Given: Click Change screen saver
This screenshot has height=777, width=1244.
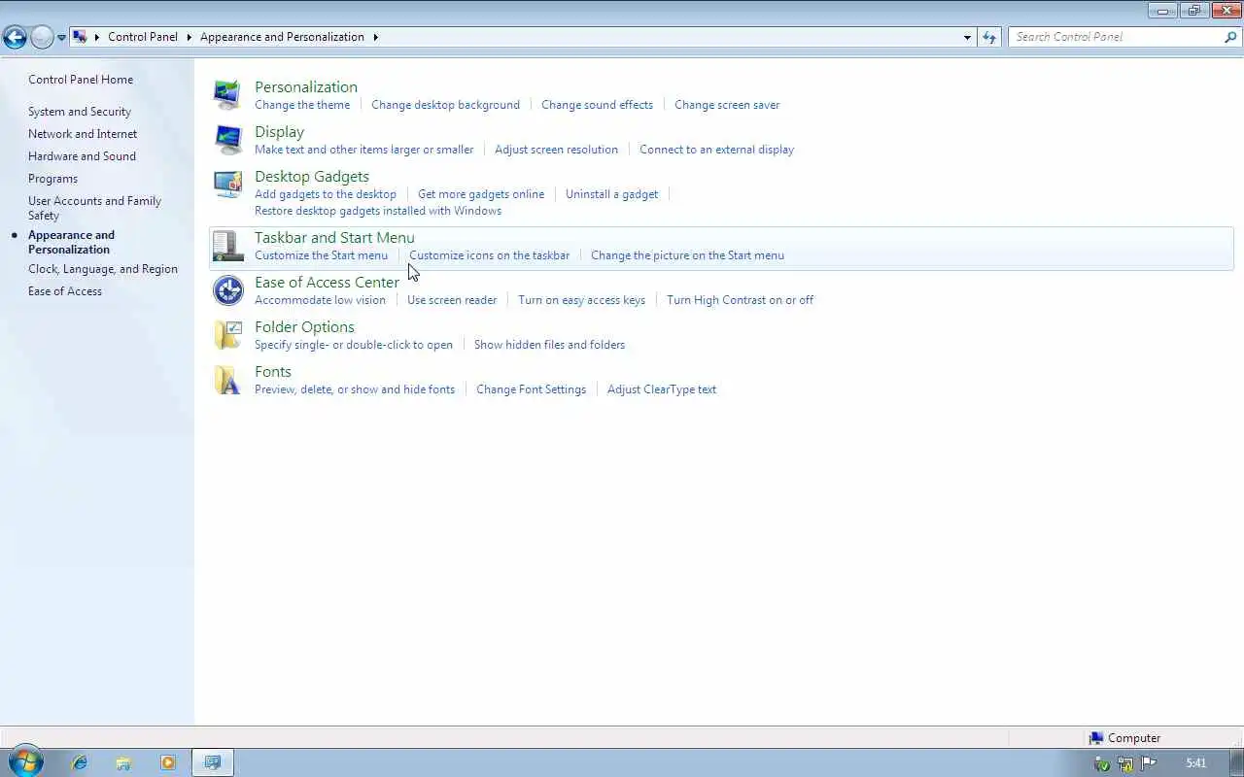Looking at the screenshot, I should (x=727, y=105).
